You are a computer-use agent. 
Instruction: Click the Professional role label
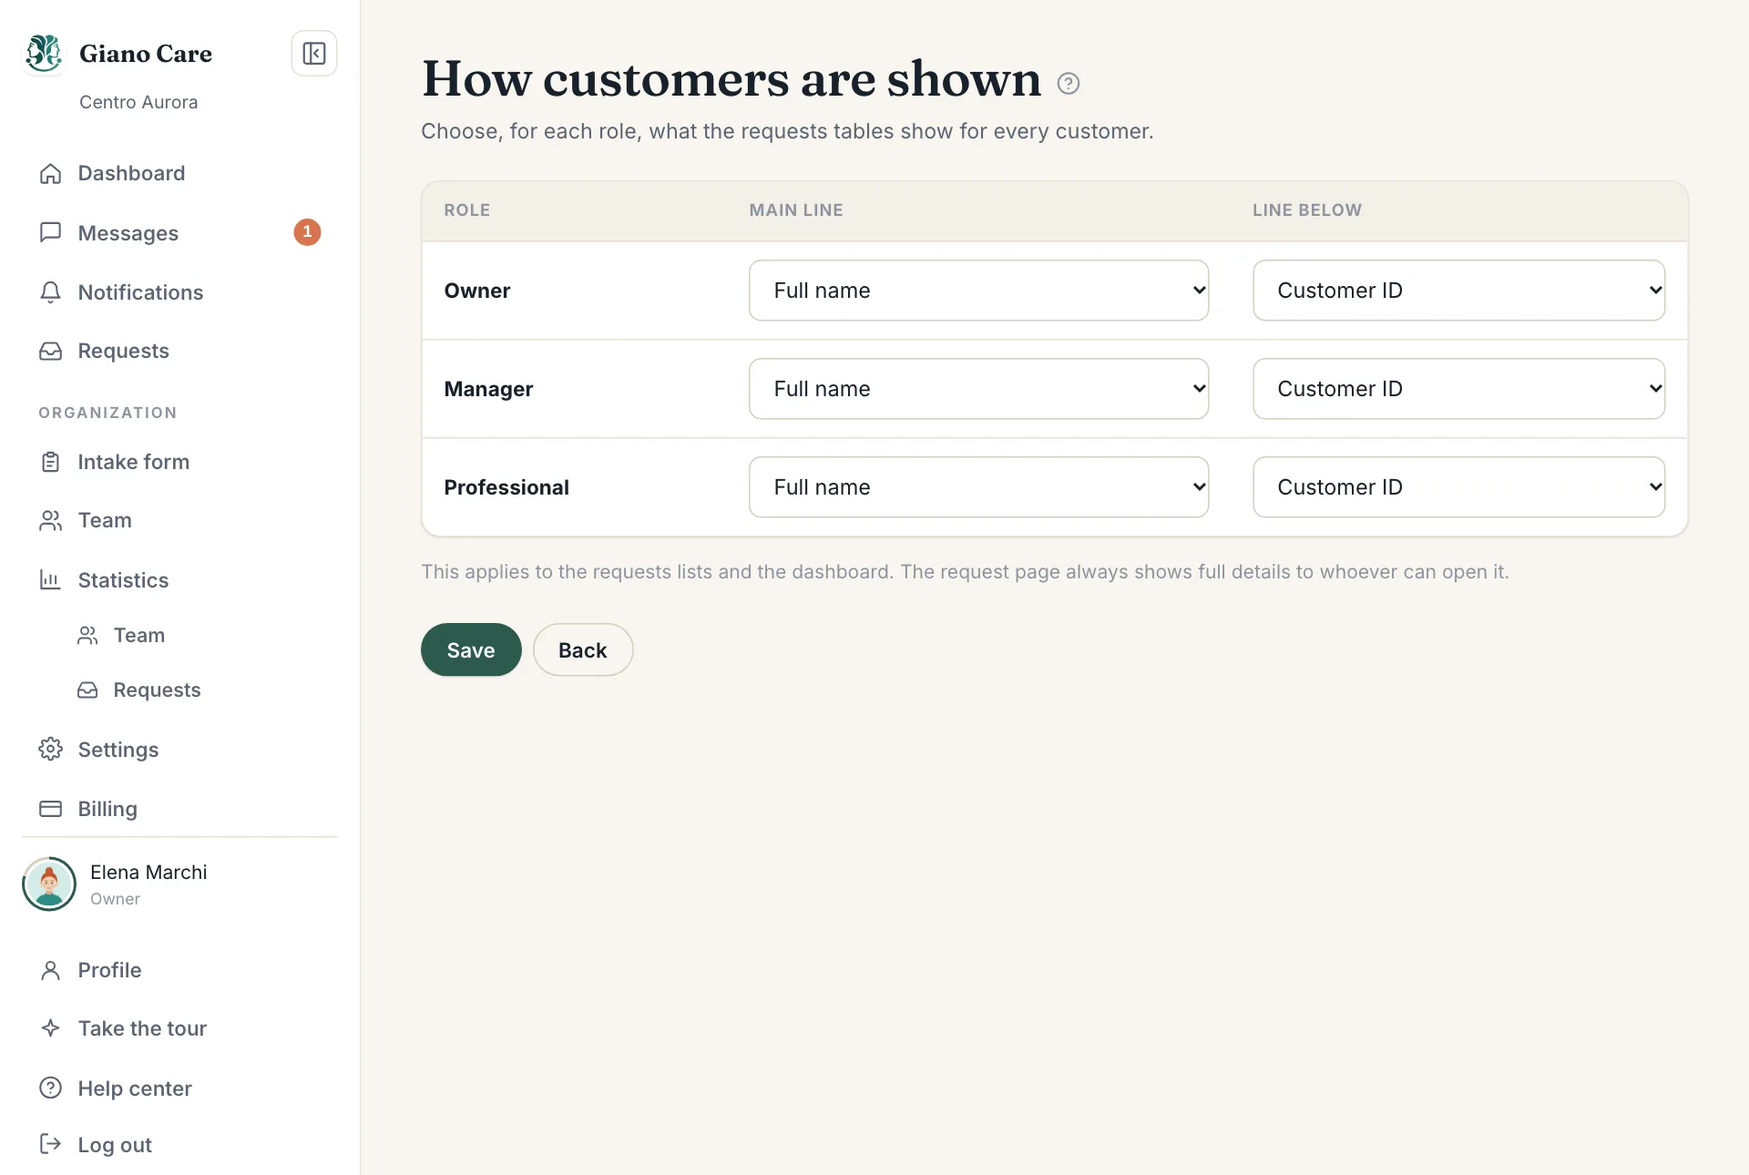(x=506, y=487)
